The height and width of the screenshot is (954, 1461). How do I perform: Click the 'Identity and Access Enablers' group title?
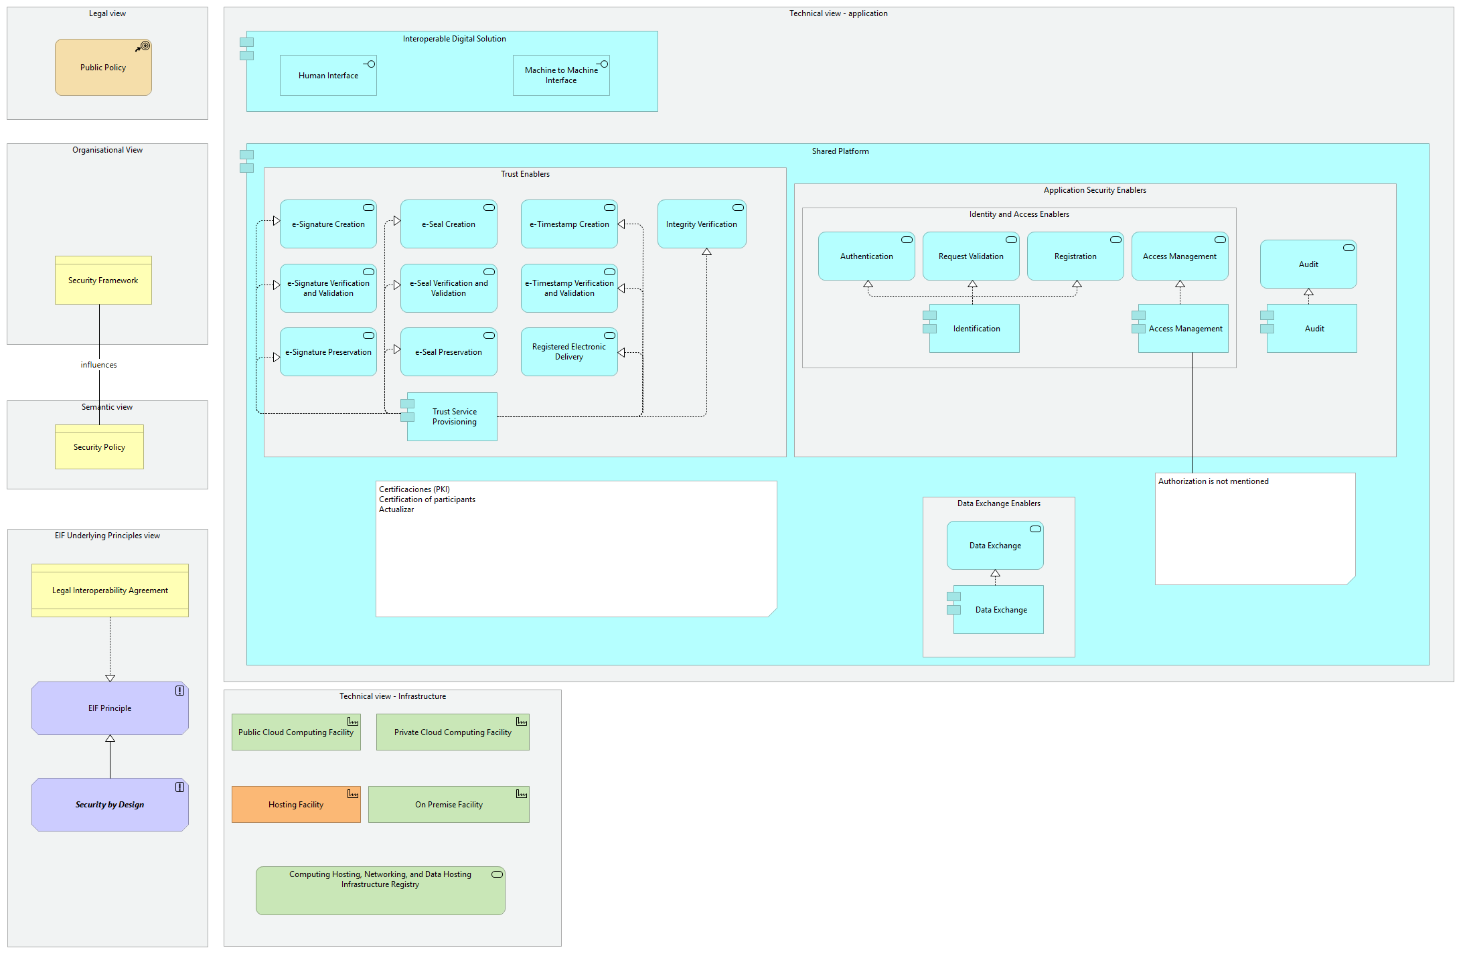pos(1019,214)
